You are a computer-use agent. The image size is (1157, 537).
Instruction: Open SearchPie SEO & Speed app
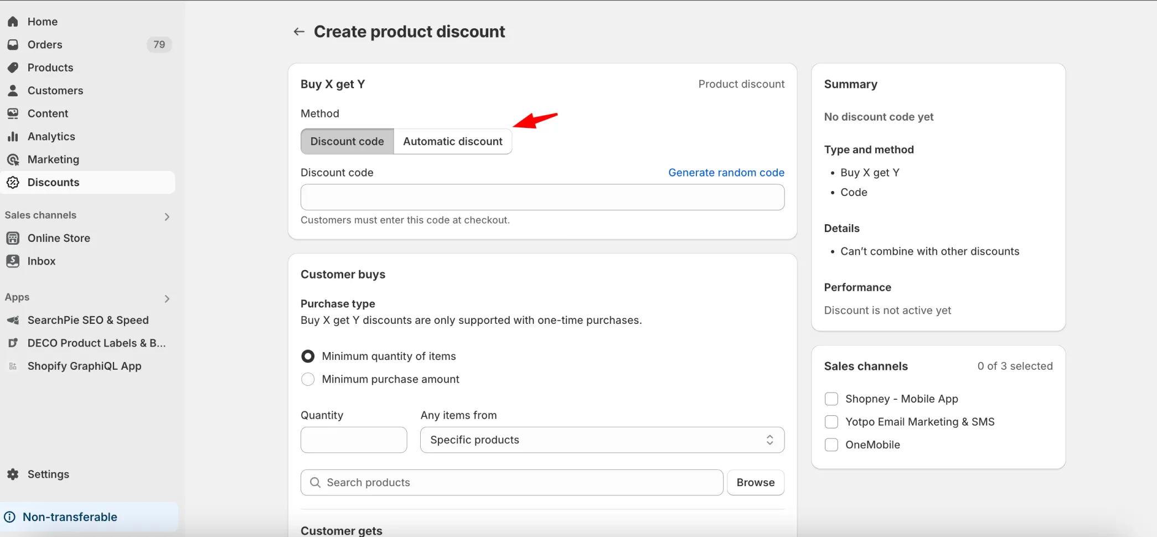point(87,320)
